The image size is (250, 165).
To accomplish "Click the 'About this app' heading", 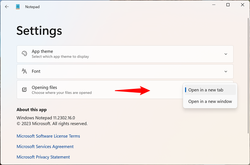I will click(x=32, y=110).
